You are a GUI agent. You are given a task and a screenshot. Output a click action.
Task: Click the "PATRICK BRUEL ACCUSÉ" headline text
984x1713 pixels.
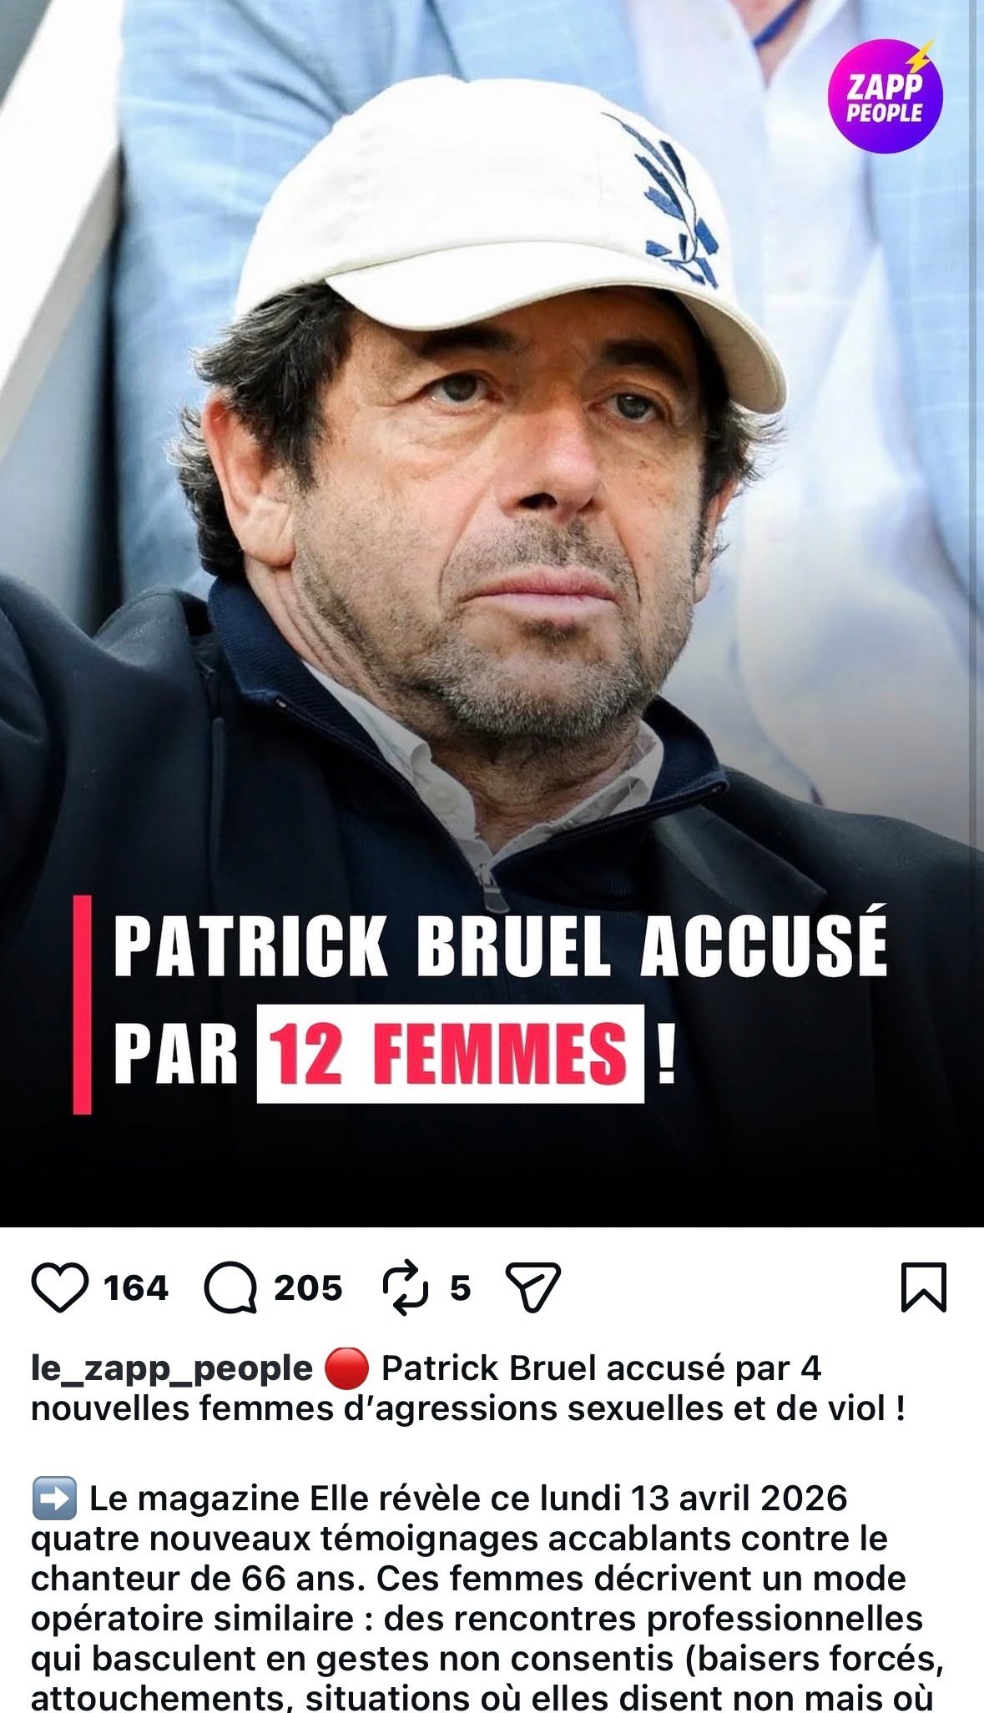(x=501, y=945)
